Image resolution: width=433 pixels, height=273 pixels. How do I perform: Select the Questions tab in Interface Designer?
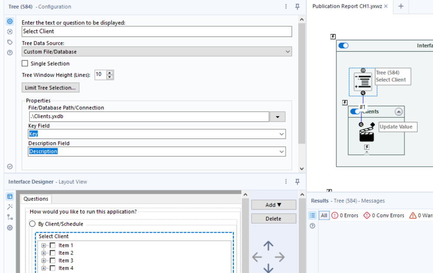[x=36, y=199]
